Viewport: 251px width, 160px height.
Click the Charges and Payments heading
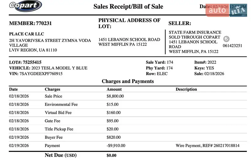click(x=128, y=81)
